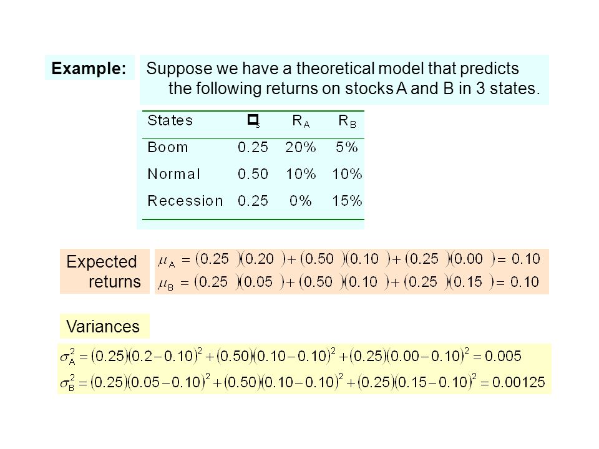Viewport: 599px width, 449px height.
Task: Click the Variances label box
Action: point(104,326)
